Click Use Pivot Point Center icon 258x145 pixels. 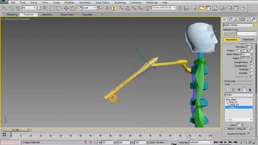[x=100, y=8]
